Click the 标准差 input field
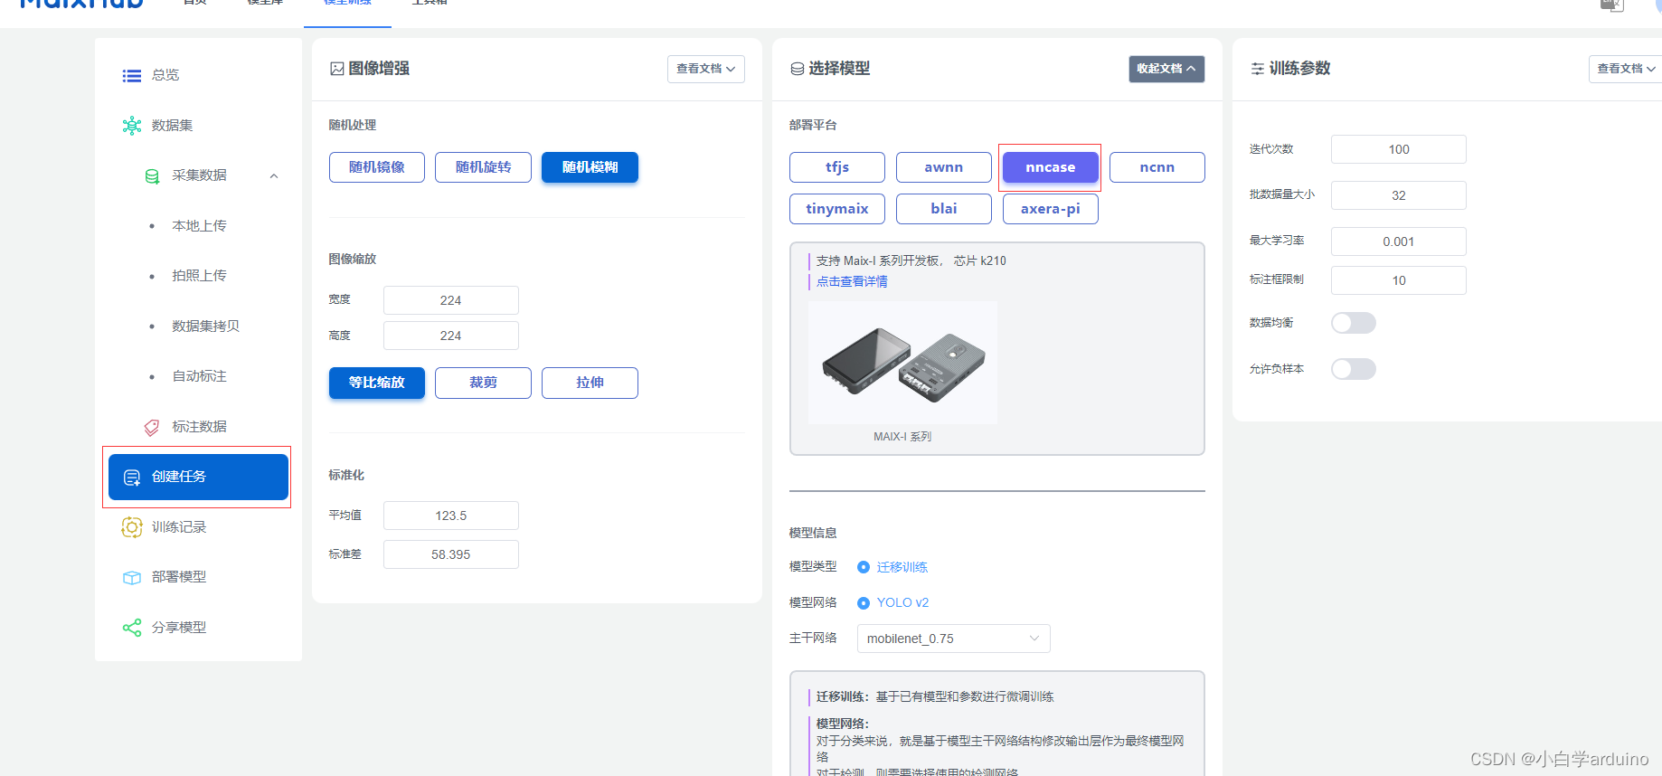 pos(451,554)
